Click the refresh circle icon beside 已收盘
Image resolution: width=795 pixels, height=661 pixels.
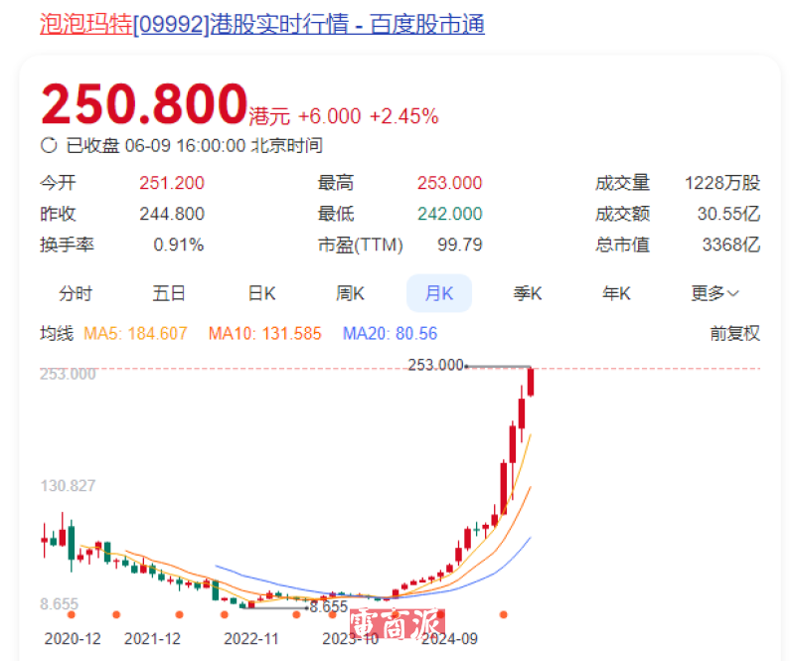[x=49, y=145]
